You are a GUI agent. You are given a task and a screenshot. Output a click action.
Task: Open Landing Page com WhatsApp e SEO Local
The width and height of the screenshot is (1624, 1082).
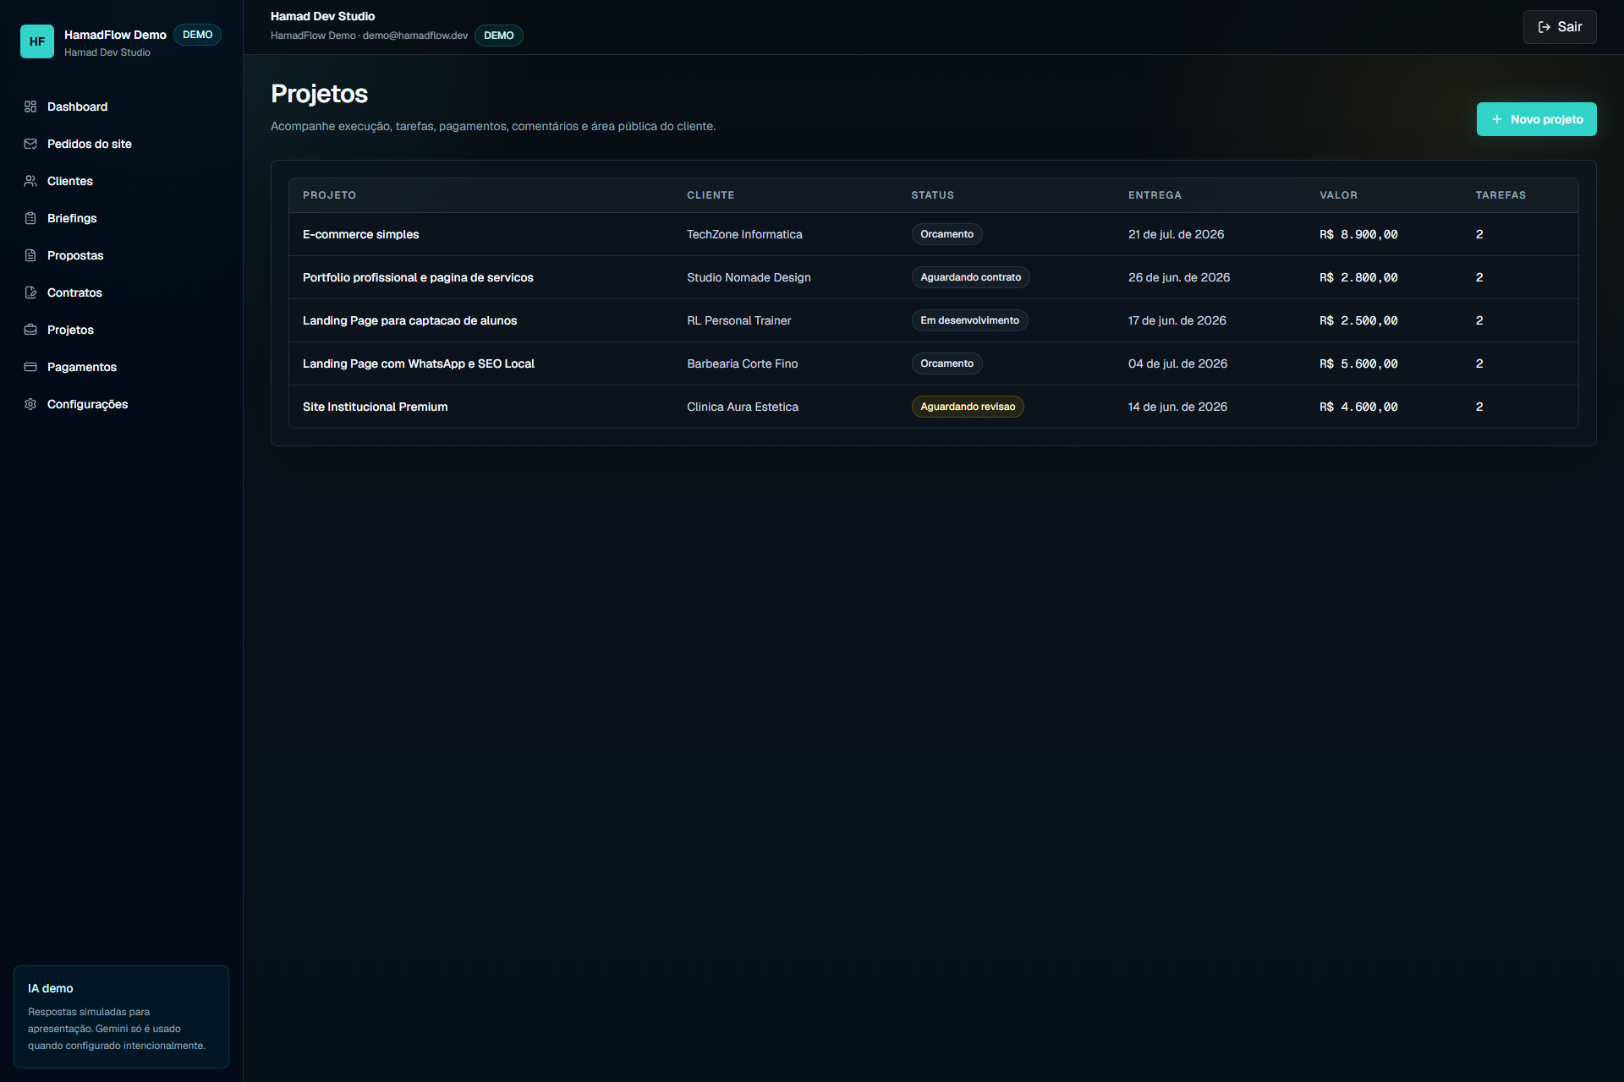pos(419,363)
